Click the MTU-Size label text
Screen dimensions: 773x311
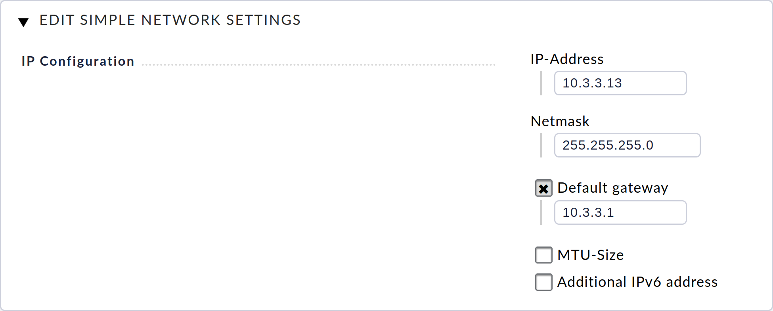click(590, 255)
